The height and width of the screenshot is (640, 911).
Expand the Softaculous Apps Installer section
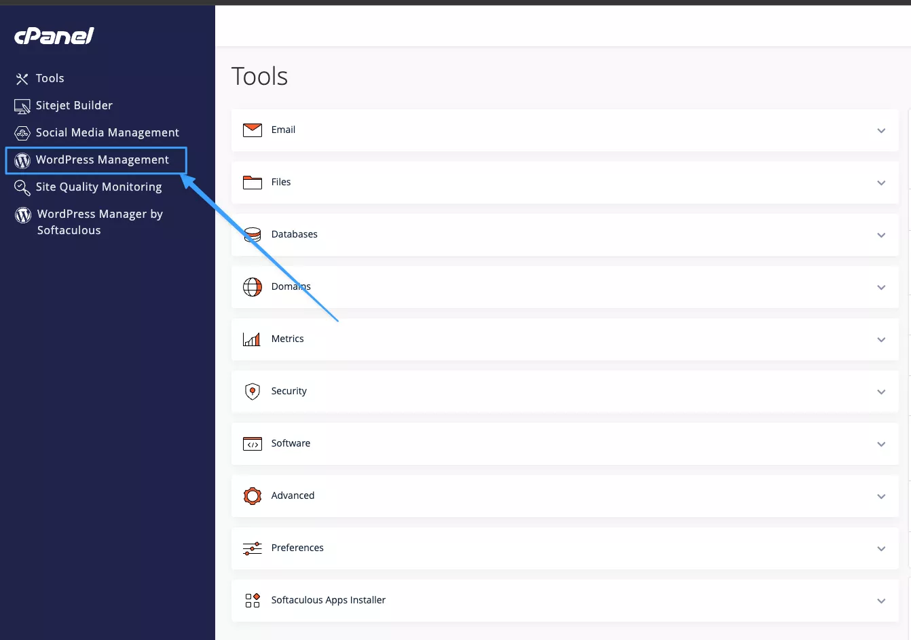point(881,601)
